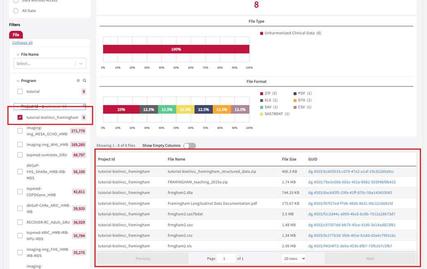The height and width of the screenshot is (269, 427).
Task: Select the All Data radio button
Action: point(15,11)
